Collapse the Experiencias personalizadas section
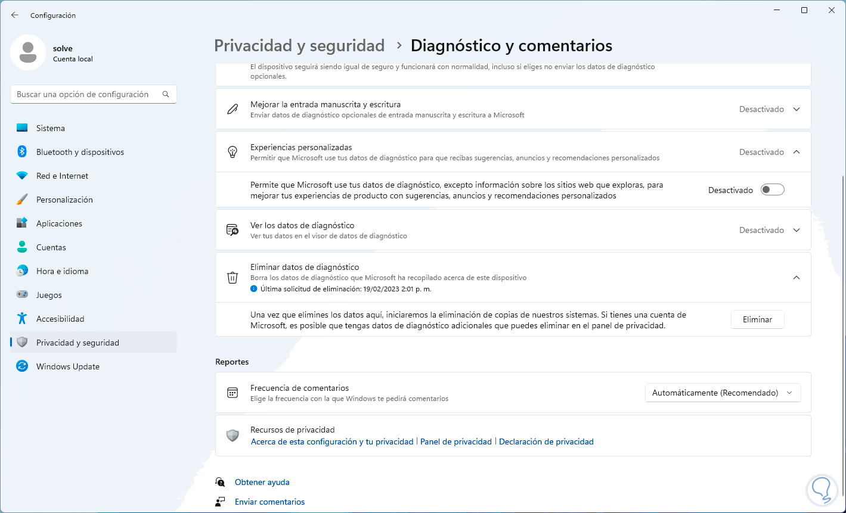 [797, 152]
